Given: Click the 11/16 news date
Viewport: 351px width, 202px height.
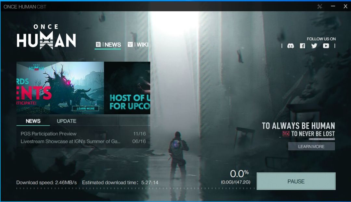Looking at the screenshot, I should 139,134.
